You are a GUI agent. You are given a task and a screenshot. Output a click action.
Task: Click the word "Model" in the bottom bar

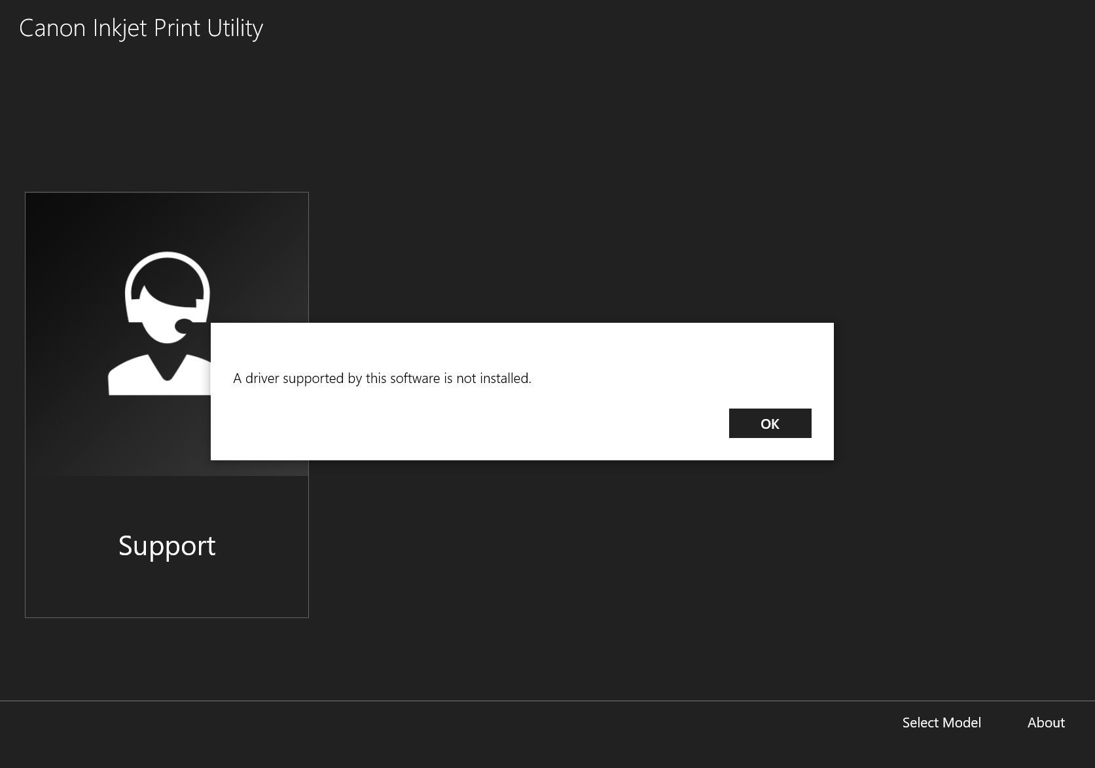[x=961, y=723]
